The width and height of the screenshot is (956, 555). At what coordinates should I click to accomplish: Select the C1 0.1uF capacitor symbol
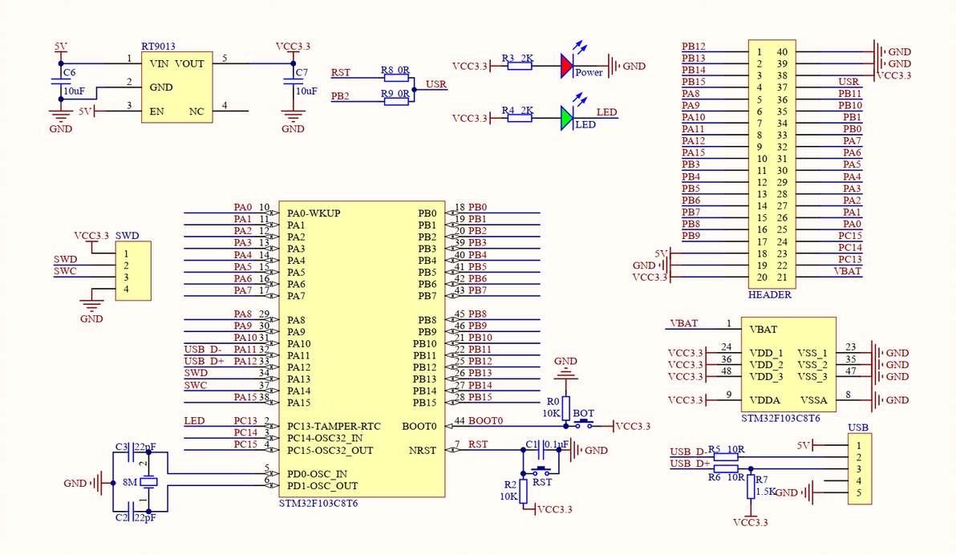point(541,450)
